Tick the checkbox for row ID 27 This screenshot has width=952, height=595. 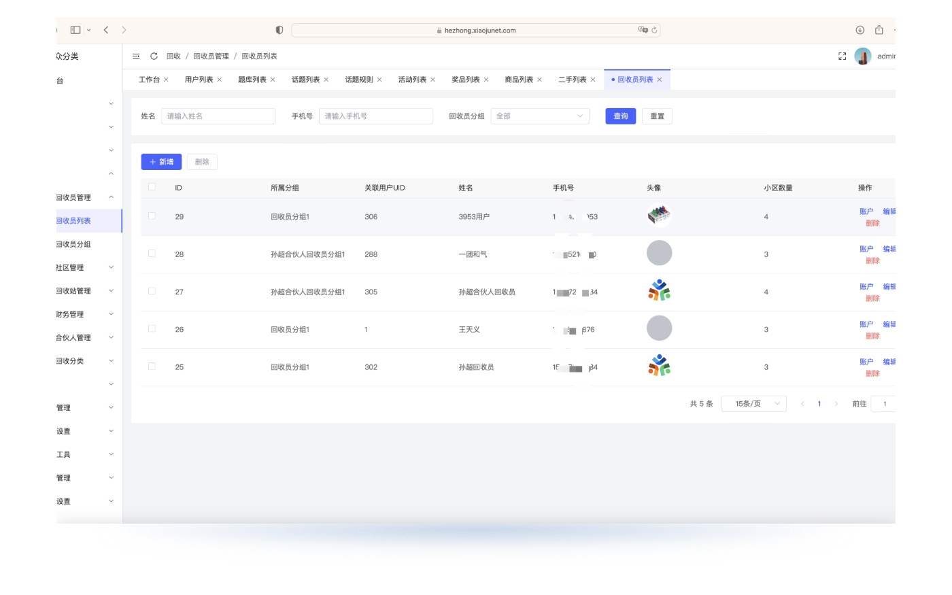coord(152,291)
